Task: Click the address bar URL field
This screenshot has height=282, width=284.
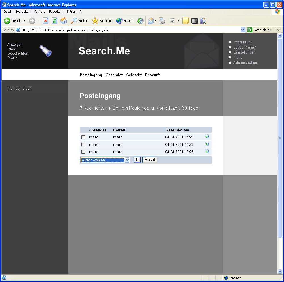Action: 128,30
